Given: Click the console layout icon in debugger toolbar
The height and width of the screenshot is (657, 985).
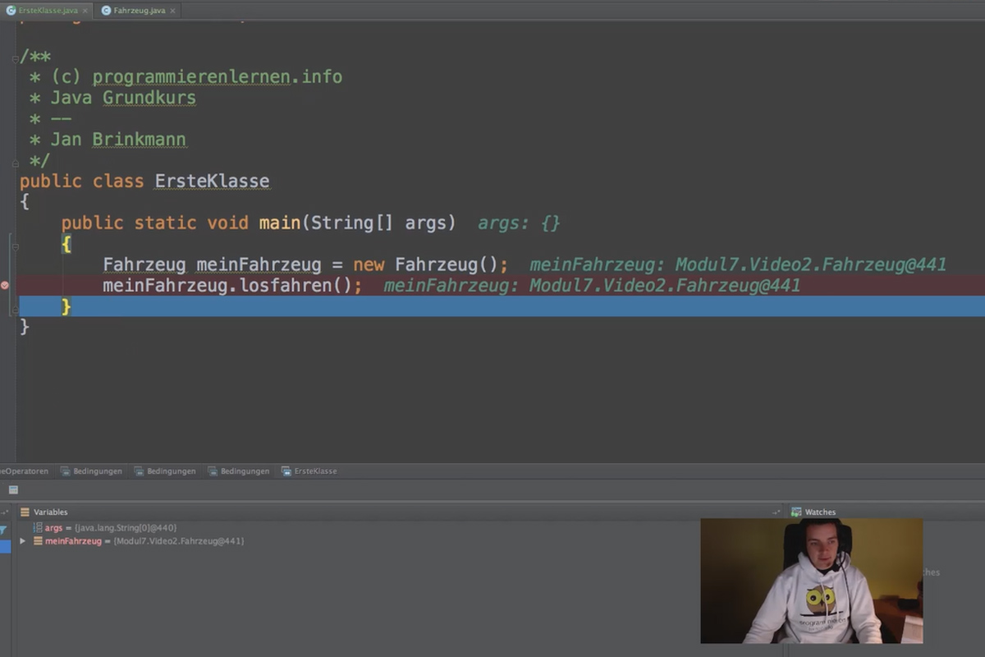Looking at the screenshot, I should (13, 489).
